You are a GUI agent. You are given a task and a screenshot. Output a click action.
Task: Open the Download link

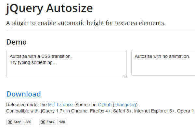tap(23, 94)
